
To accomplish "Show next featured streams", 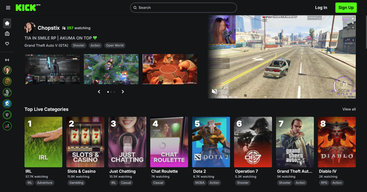I will click(x=123, y=92).
